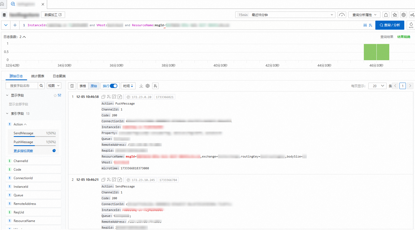Go to the previous page arrow
Viewport: 415px width, 230px height.
click(x=395, y=86)
